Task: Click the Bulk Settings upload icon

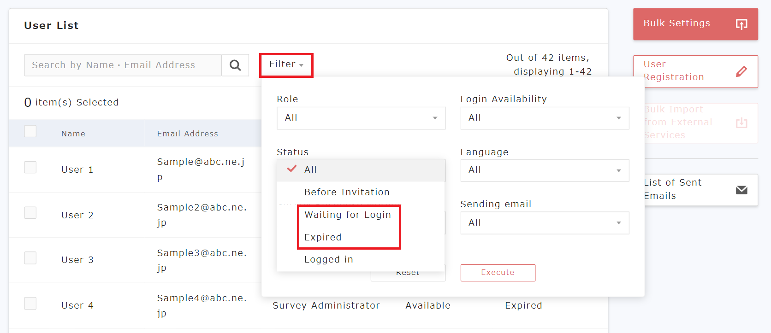Action: pos(741,24)
